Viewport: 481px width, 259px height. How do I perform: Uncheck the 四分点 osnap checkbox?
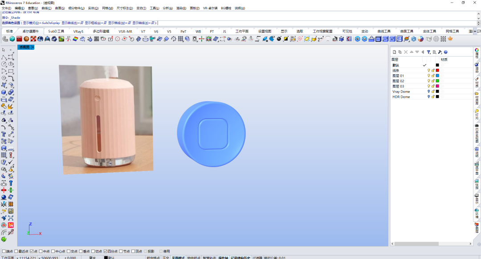[x=105, y=251]
